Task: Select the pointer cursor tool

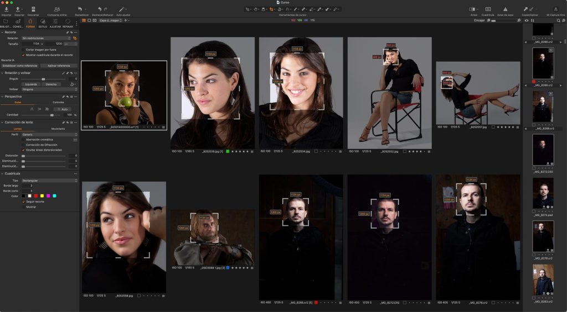Action: 248,9
